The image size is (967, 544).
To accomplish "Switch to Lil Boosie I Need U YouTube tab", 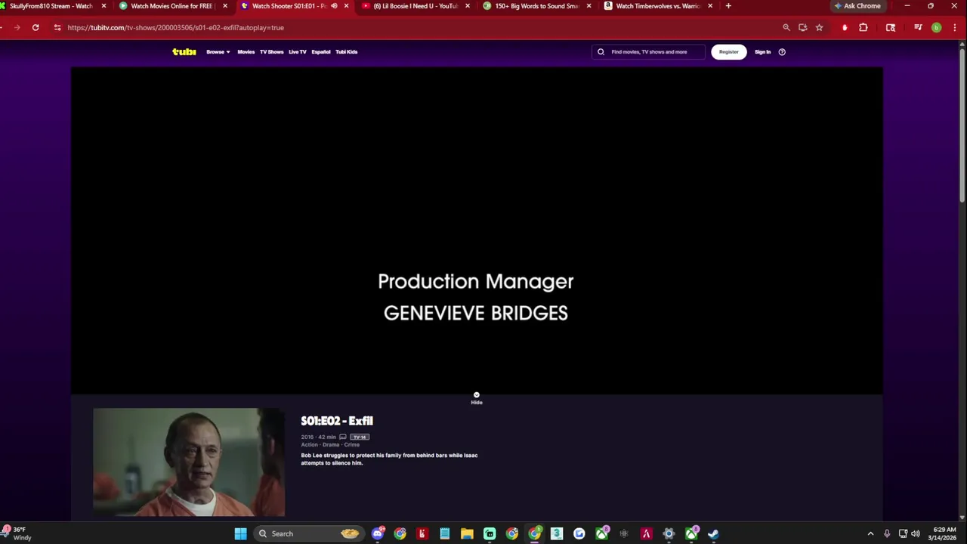I will 416,6.
